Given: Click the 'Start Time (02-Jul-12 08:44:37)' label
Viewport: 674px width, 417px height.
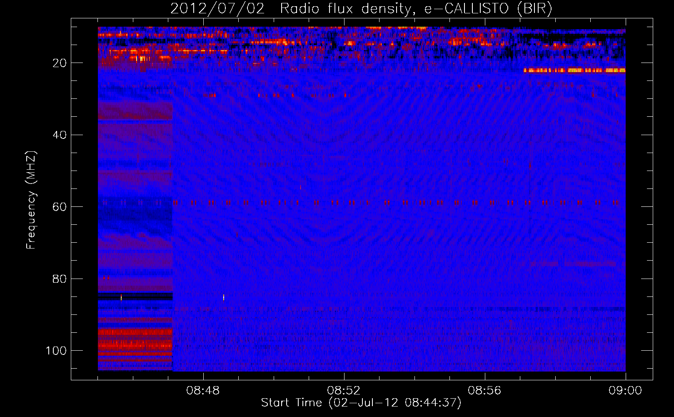Looking at the screenshot, I should coord(361,403).
